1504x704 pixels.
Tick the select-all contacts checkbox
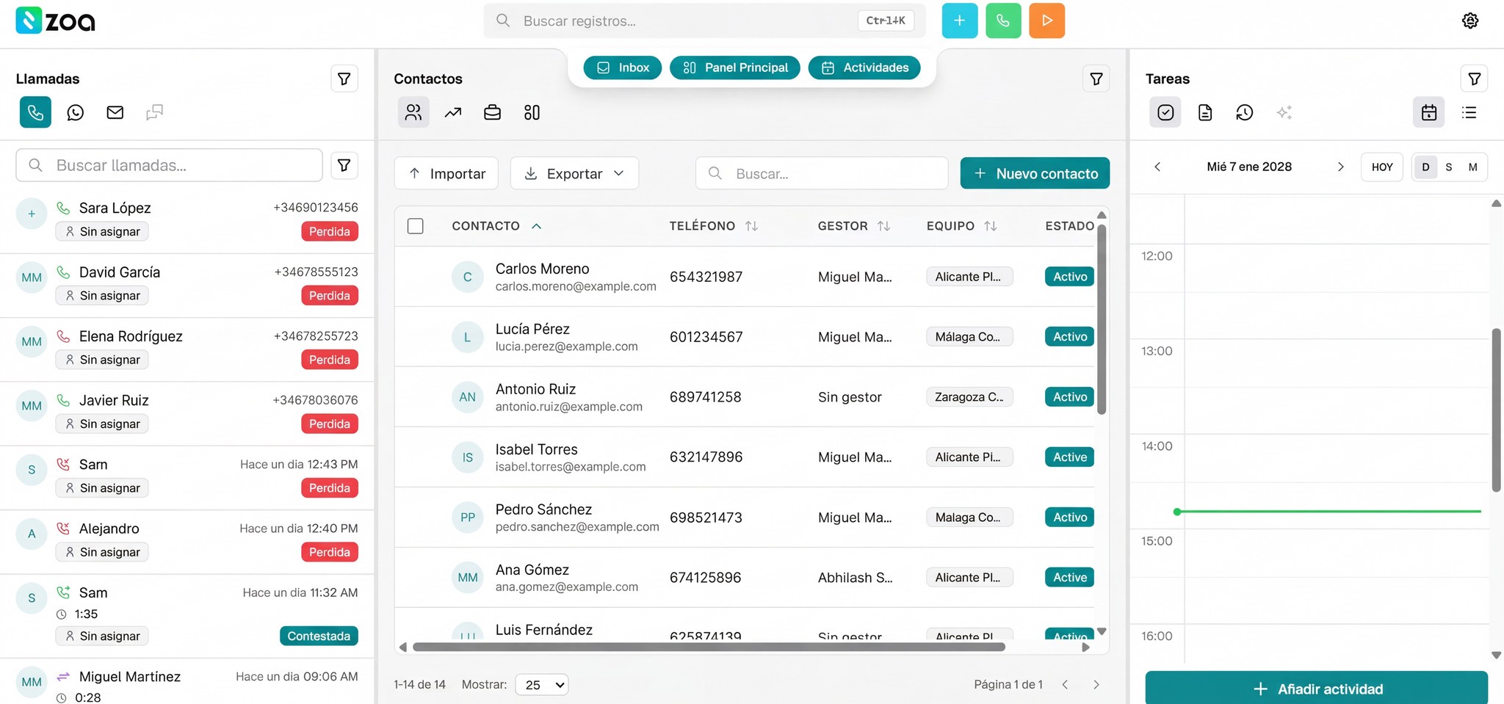(x=415, y=226)
